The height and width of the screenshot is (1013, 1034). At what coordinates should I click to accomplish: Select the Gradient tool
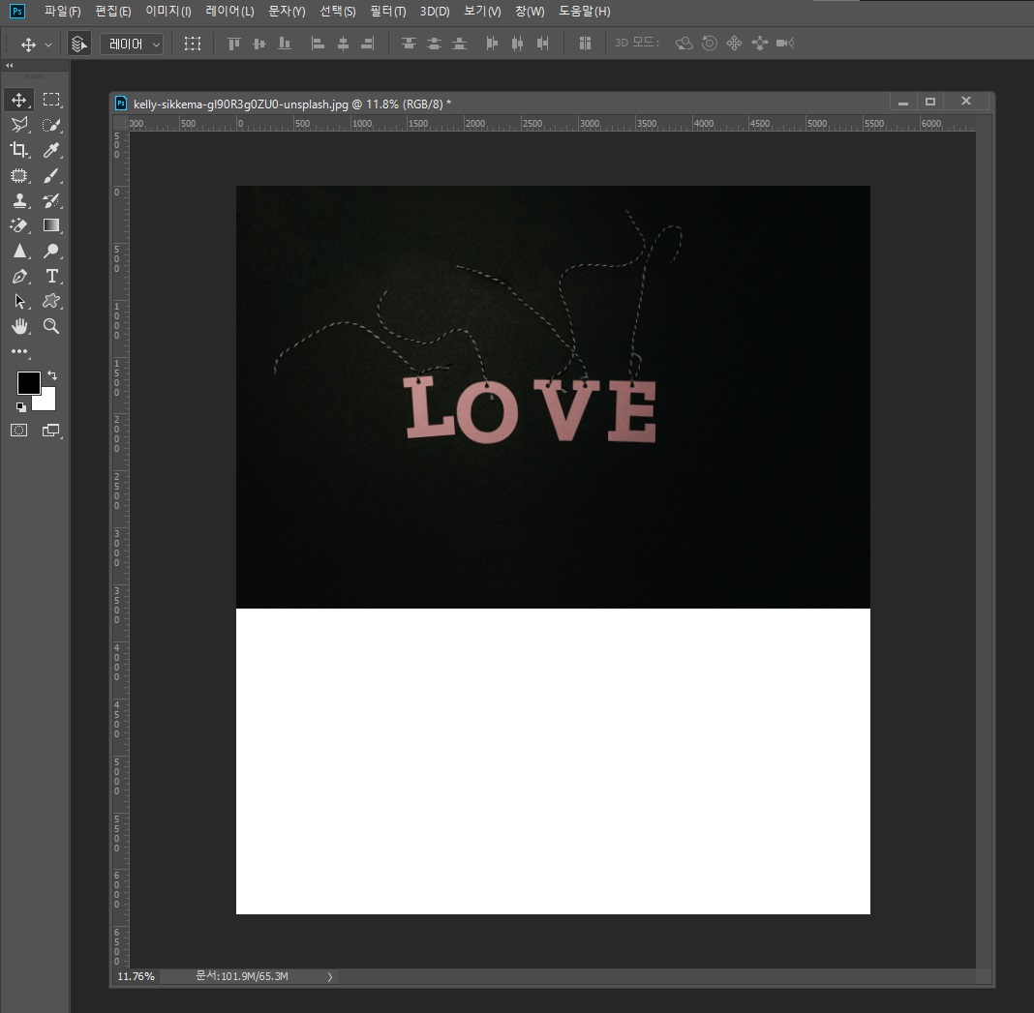pos(50,225)
